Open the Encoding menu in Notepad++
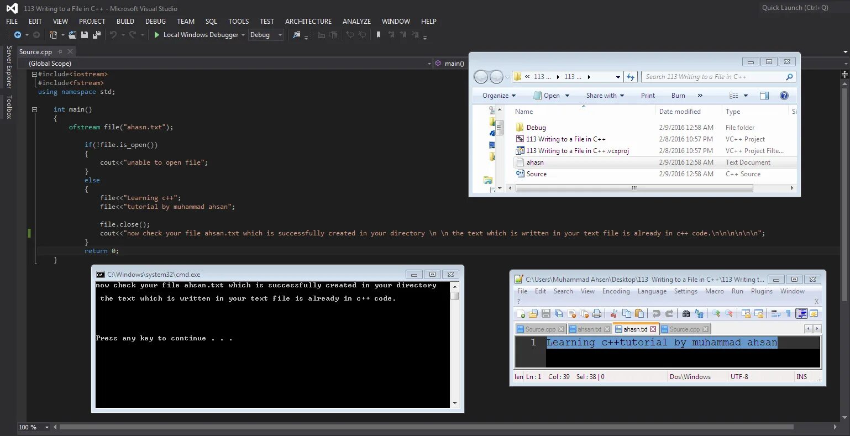This screenshot has height=436, width=850. click(616, 291)
